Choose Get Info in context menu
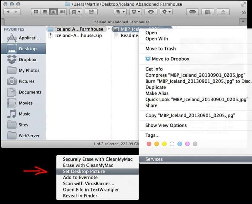Screen dimensions: 252x204 pos(154,69)
